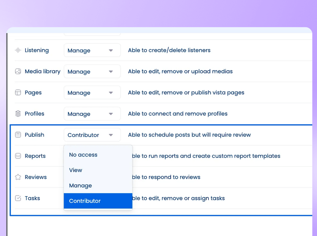Choose No access for Publish
Screen dimensions: 317x236
coord(98,155)
